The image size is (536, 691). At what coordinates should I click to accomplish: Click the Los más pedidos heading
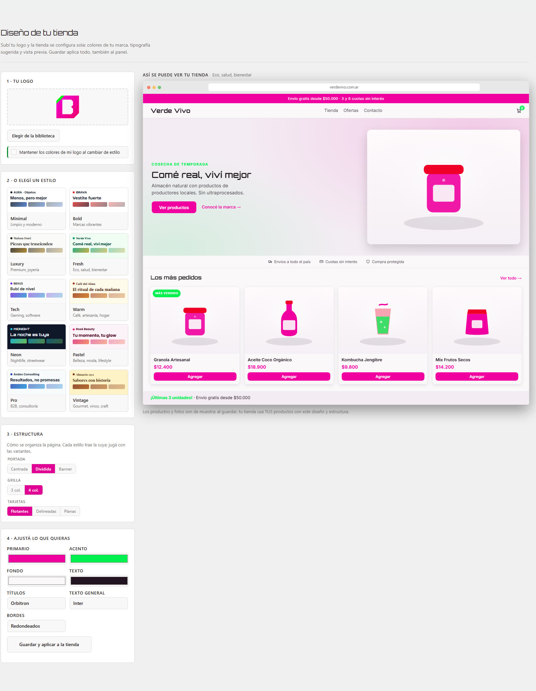176,277
